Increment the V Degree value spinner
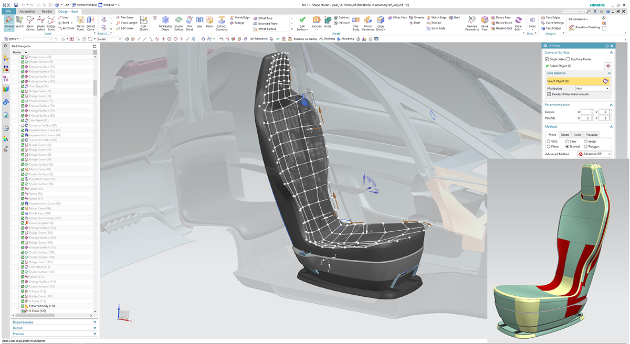This screenshot has height=344, width=630. tap(610, 110)
